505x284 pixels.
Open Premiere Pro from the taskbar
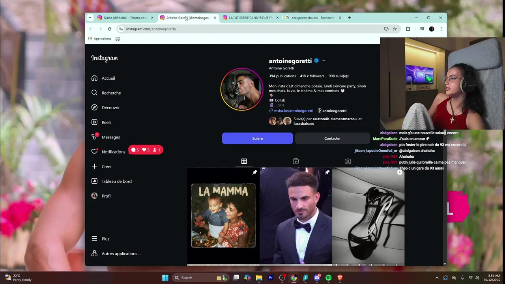(271, 278)
